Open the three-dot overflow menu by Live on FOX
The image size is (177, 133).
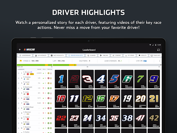pyautogui.click(x=159, y=61)
